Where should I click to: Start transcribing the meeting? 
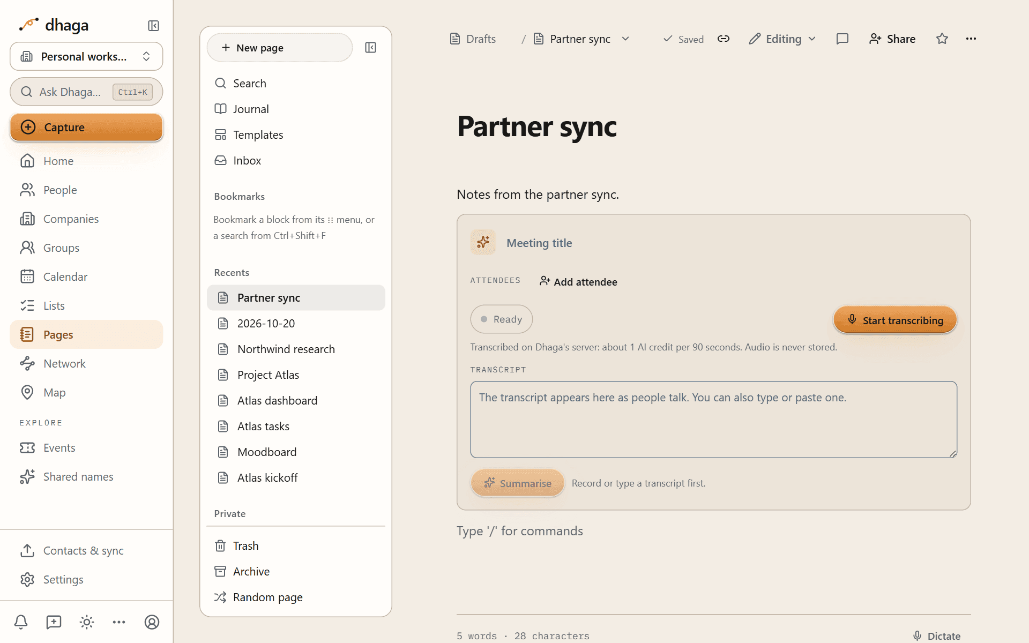pyautogui.click(x=895, y=320)
